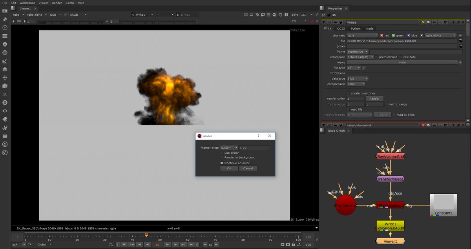Open the Color tools menu in left toolbar

pyautogui.click(x=5, y=44)
